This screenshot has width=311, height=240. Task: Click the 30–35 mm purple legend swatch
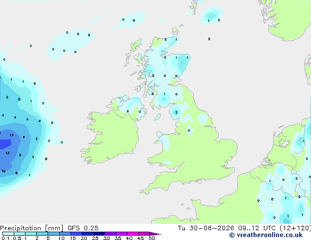(110, 234)
